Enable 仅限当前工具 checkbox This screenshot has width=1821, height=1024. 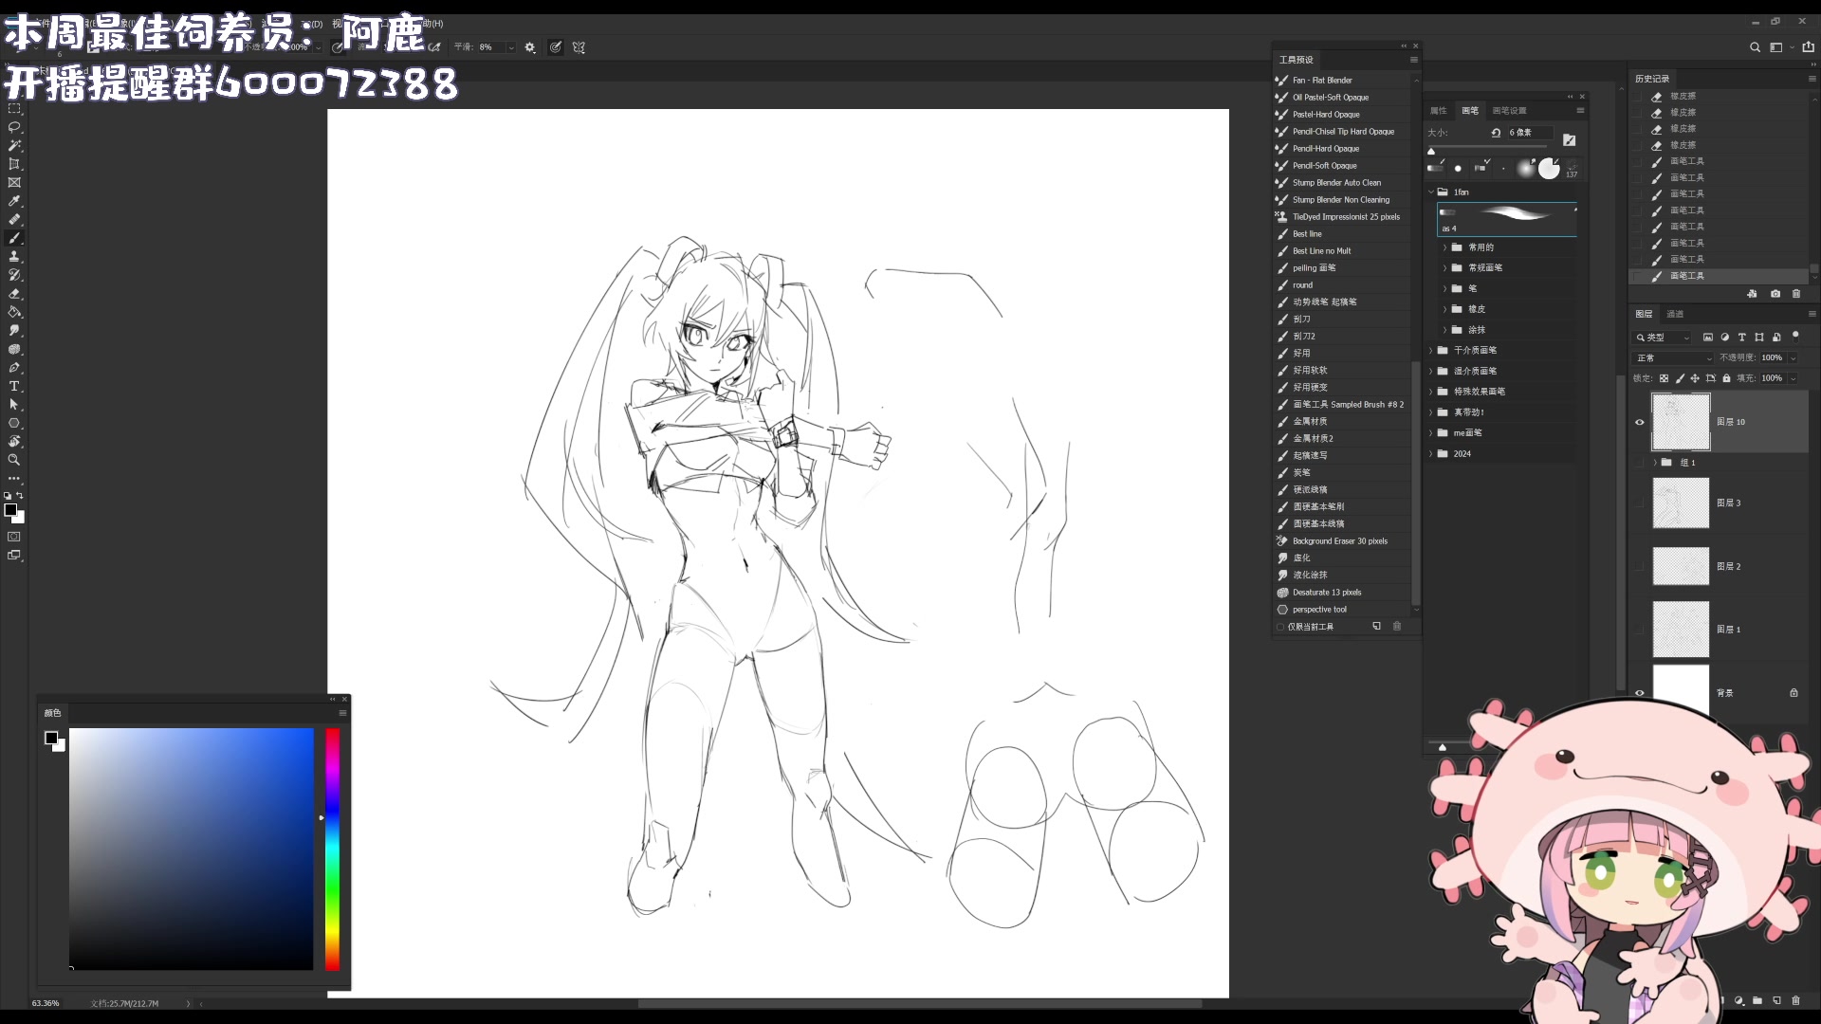point(1280,627)
